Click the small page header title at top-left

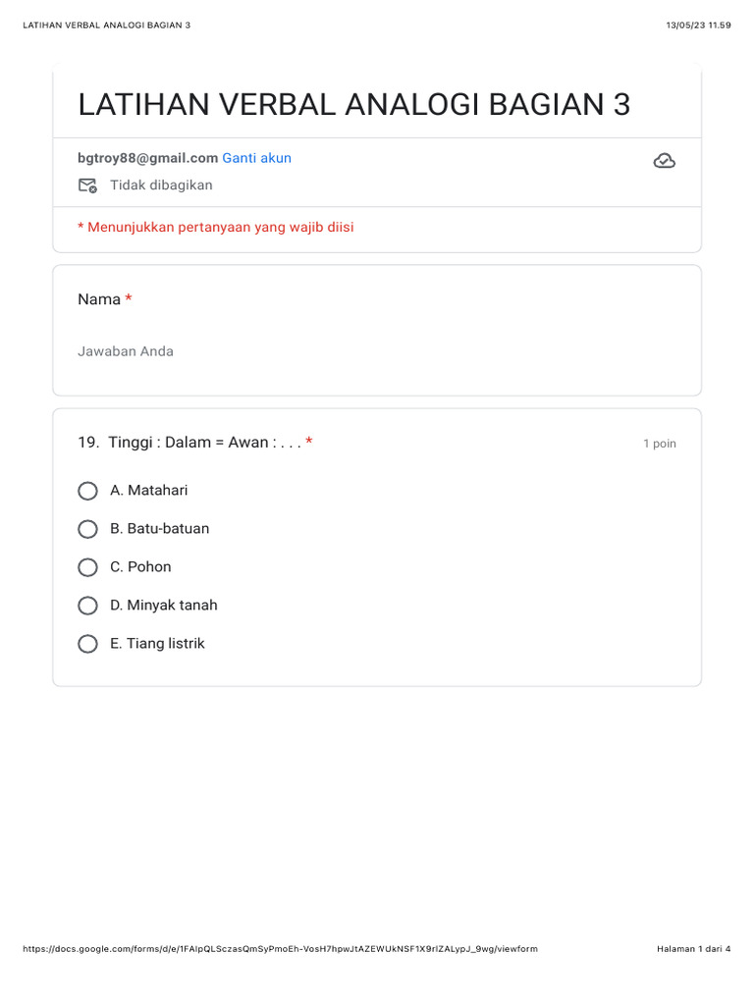(106, 25)
